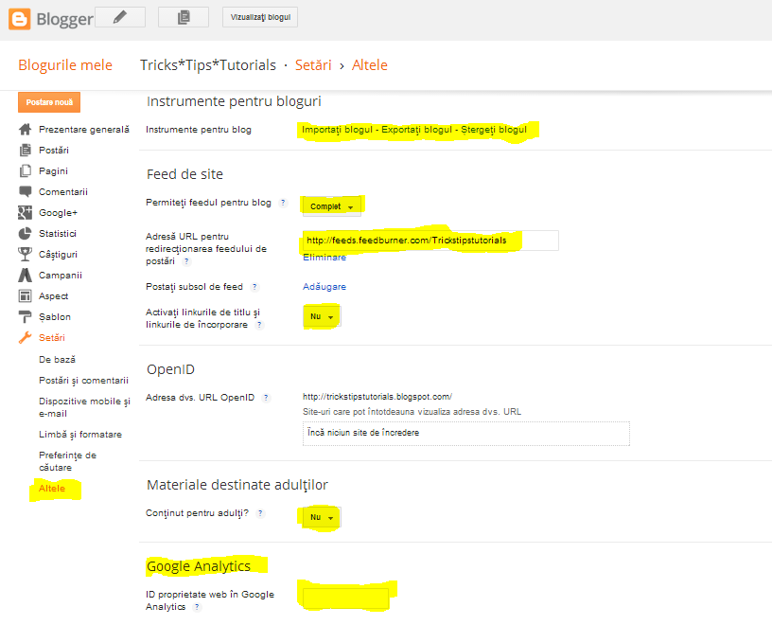Click Ștergeți blogul link

point(494,129)
